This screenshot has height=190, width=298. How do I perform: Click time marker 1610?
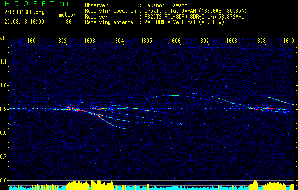click(289, 41)
